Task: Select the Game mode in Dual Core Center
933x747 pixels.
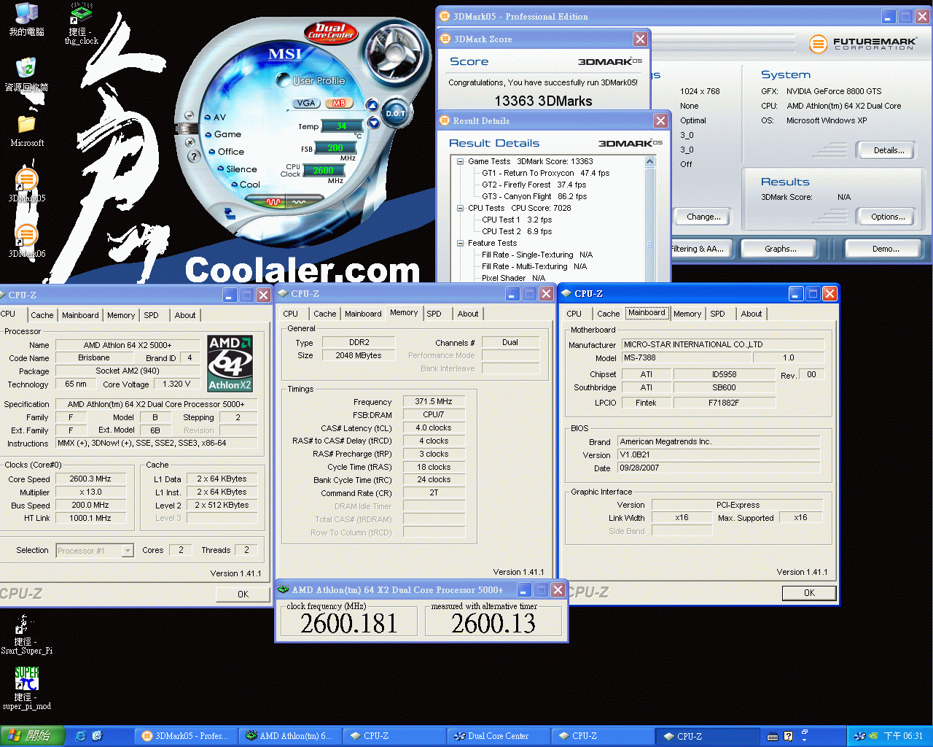Action: (224, 134)
